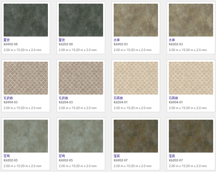The height and width of the screenshot is (172, 216).
Task: Open the 星夜 K6202-08 dark swatch image
Action: coord(81,20)
